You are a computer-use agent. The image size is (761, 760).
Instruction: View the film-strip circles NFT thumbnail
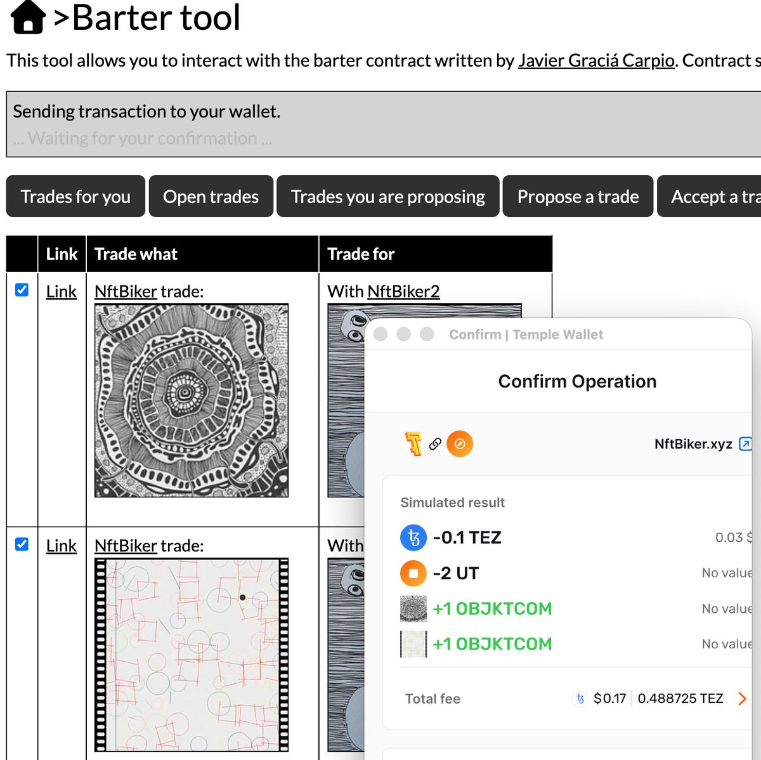tap(192, 655)
